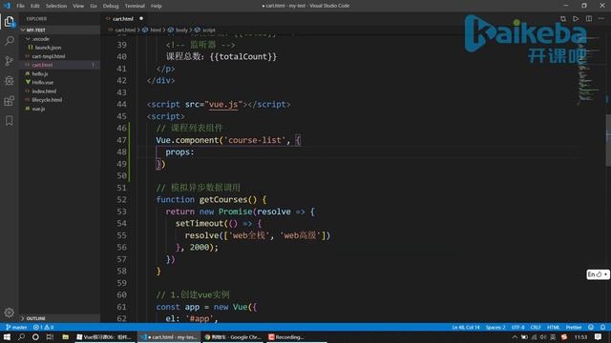Open cart-tmpl.html in the explorer

click(59, 56)
